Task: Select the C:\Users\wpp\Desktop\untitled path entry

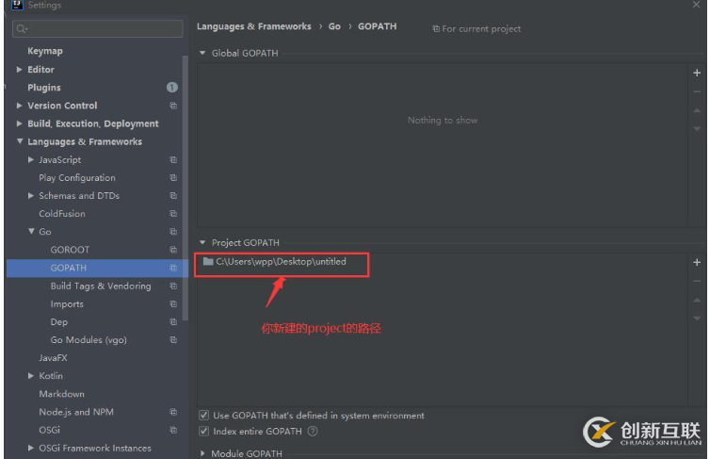Action: click(x=281, y=261)
